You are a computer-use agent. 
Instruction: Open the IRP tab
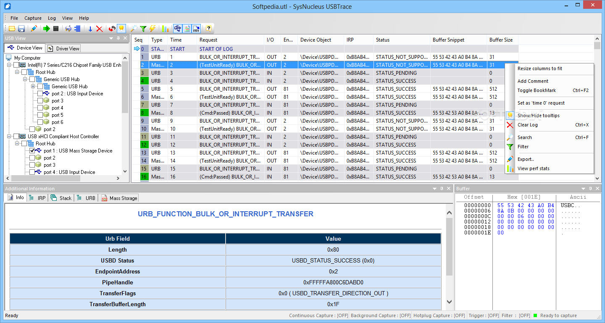37,198
